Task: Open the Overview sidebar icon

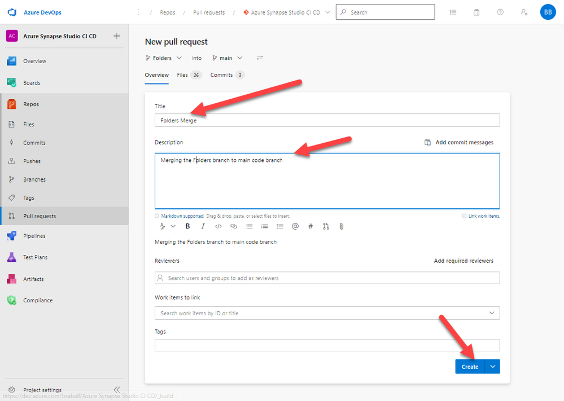Action: 11,61
